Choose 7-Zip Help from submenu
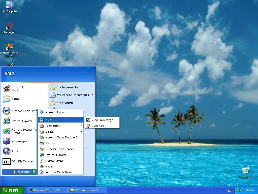 point(102,126)
